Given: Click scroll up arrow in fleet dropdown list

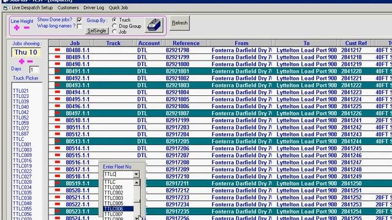Looking at the screenshot, I should (137, 183).
